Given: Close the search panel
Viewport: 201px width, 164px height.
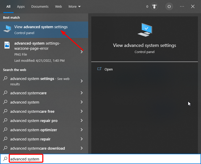Looking at the screenshot, I should tap(193, 6).
